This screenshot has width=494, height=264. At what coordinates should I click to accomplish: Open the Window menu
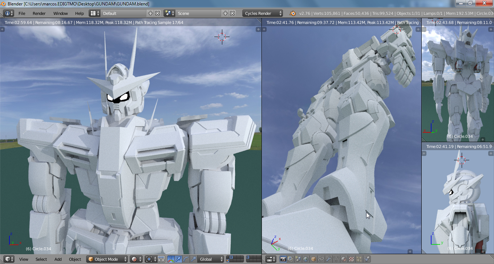coord(61,13)
